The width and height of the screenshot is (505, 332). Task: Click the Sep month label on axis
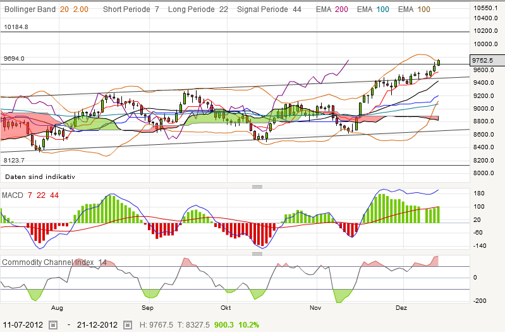(x=147, y=308)
